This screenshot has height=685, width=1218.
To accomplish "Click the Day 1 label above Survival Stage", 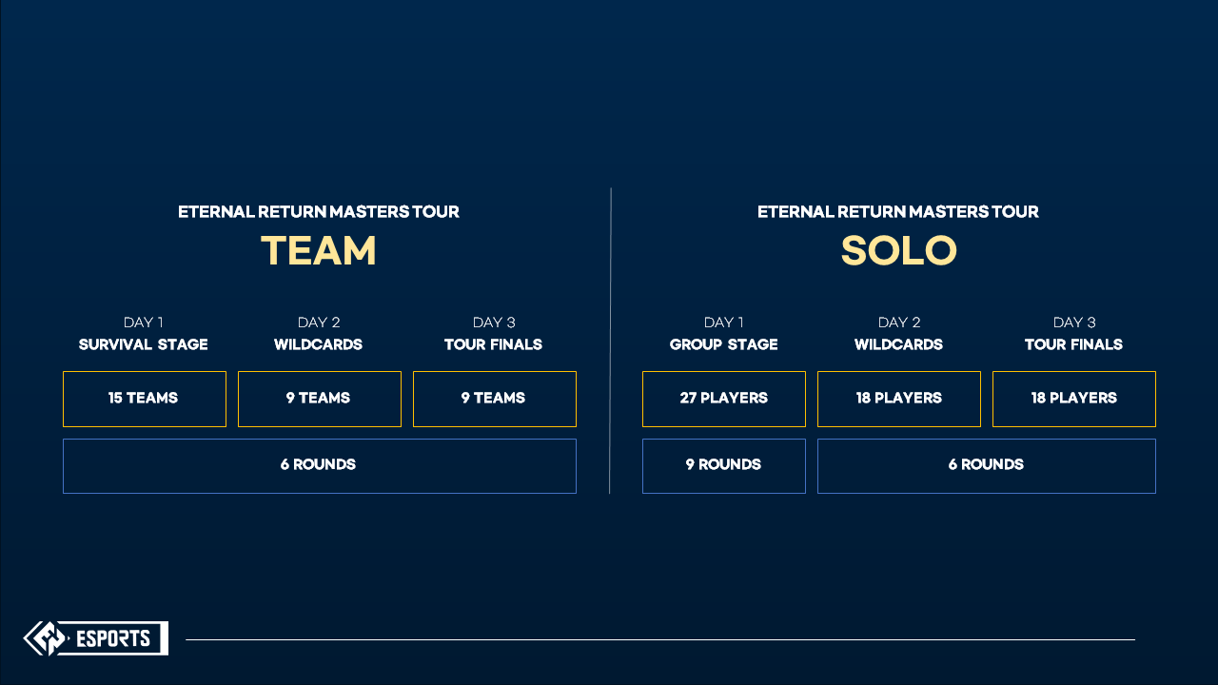I will (144, 323).
